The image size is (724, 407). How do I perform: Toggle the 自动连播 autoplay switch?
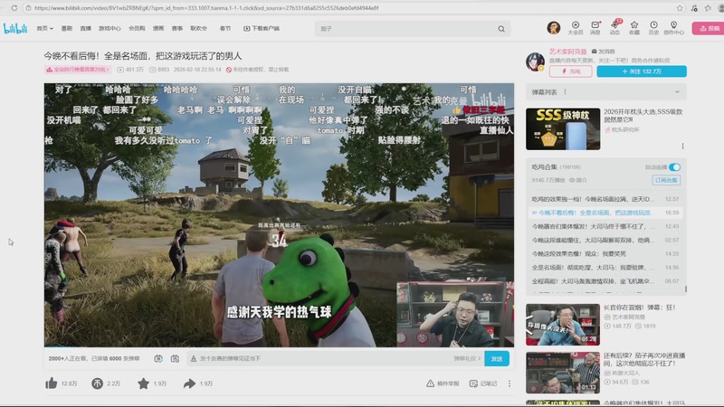674,167
